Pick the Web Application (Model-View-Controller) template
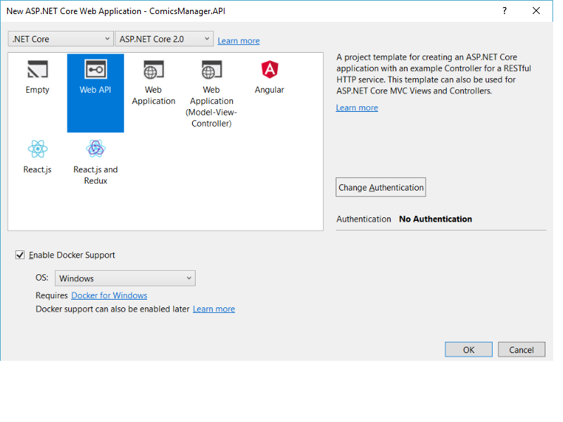563x422 pixels. 212,94
